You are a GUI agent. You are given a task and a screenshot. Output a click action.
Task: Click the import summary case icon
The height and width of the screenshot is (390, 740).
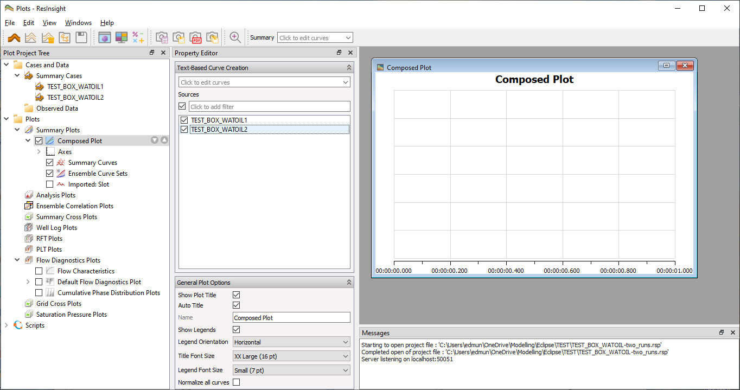coord(31,37)
